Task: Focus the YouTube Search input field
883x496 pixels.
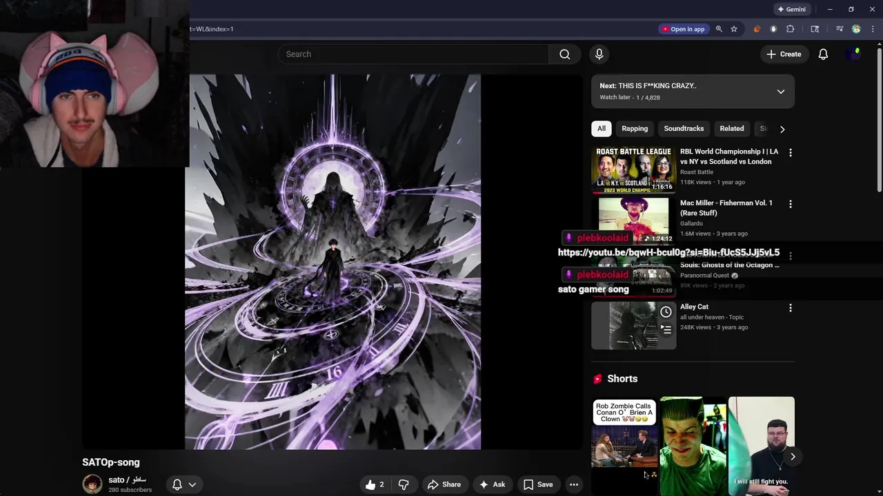Action: (x=414, y=54)
